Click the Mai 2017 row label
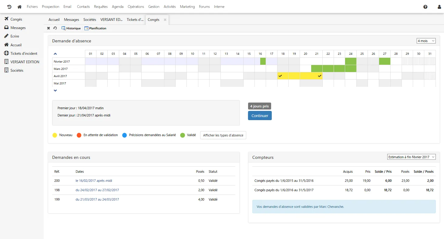 [60, 83]
